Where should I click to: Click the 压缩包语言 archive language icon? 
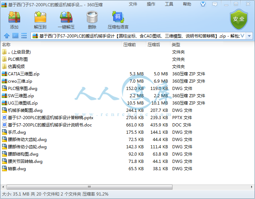(118, 20)
